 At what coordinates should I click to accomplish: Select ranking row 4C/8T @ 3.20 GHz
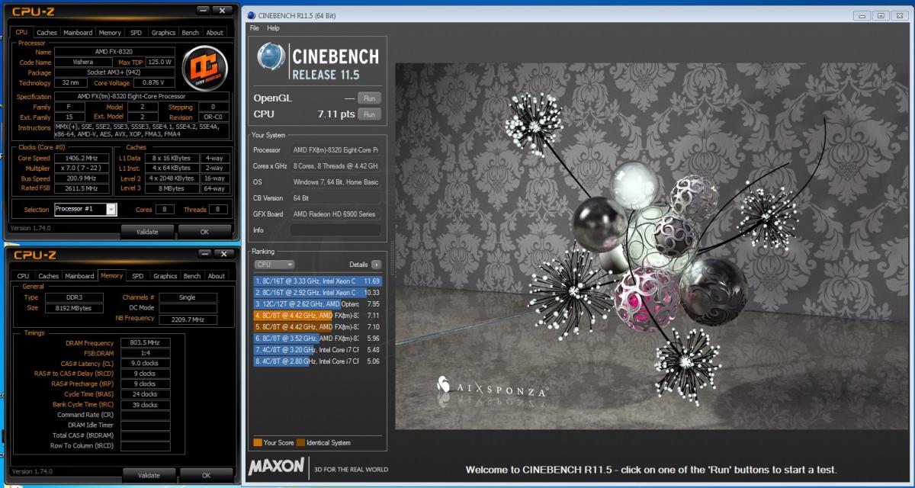317,349
